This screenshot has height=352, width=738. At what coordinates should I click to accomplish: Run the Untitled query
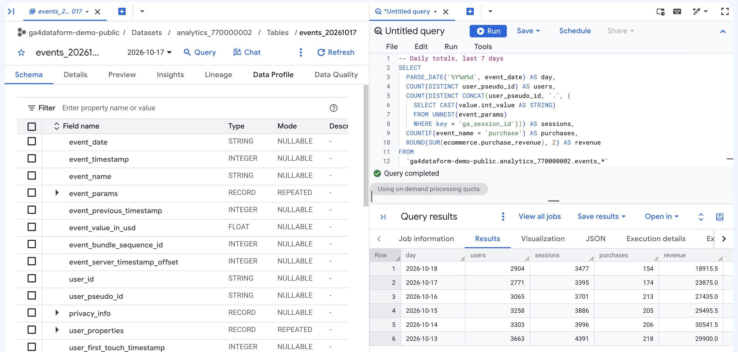coord(488,31)
